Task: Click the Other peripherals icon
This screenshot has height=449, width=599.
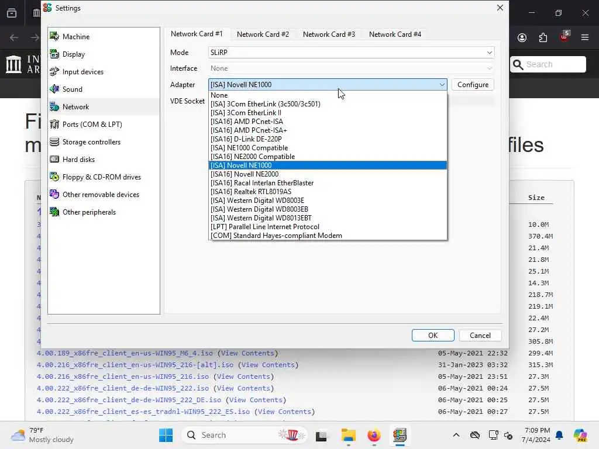Action: 54,212
